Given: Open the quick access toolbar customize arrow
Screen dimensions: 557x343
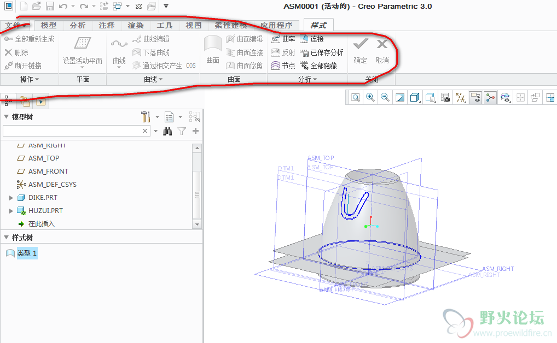Looking at the screenshot, I should [x=166, y=6].
